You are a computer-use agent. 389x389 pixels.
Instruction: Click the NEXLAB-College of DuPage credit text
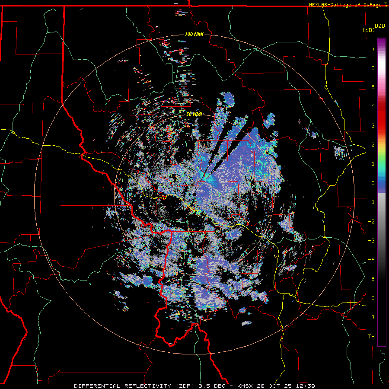[x=345, y=5]
